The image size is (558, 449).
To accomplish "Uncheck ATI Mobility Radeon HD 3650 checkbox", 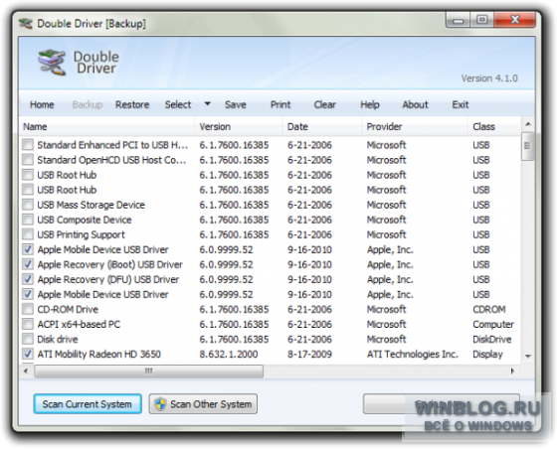I will tap(28, 354).
